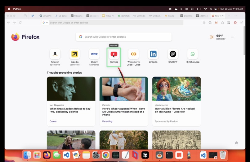Click the grid extension toolbar icon
The width and height of the screenshot is (250, 162).
pos(229,23)
